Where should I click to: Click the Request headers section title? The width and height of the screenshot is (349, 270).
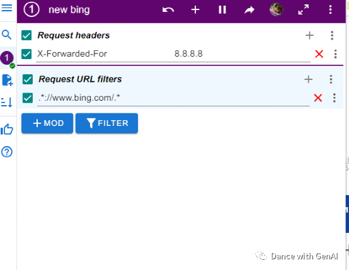[74, 35]
